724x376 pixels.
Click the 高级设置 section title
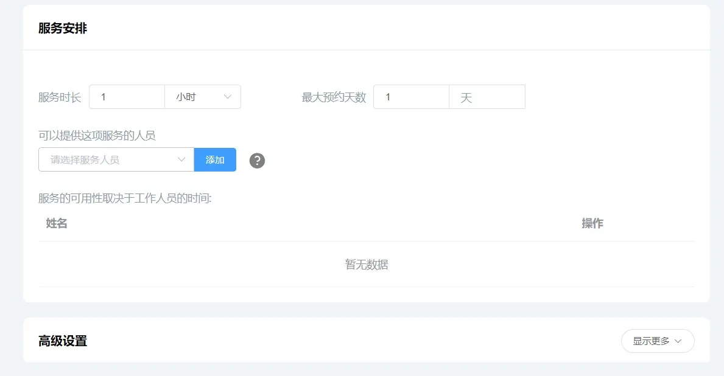click(x=63, y=341)
